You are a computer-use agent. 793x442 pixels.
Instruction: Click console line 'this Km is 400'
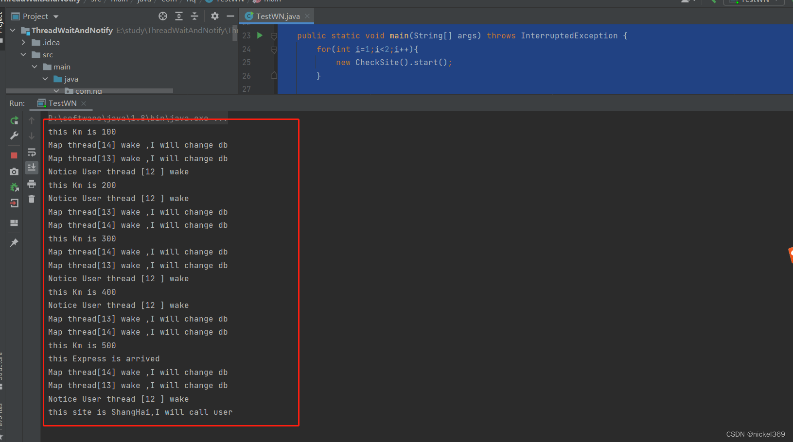82,292
